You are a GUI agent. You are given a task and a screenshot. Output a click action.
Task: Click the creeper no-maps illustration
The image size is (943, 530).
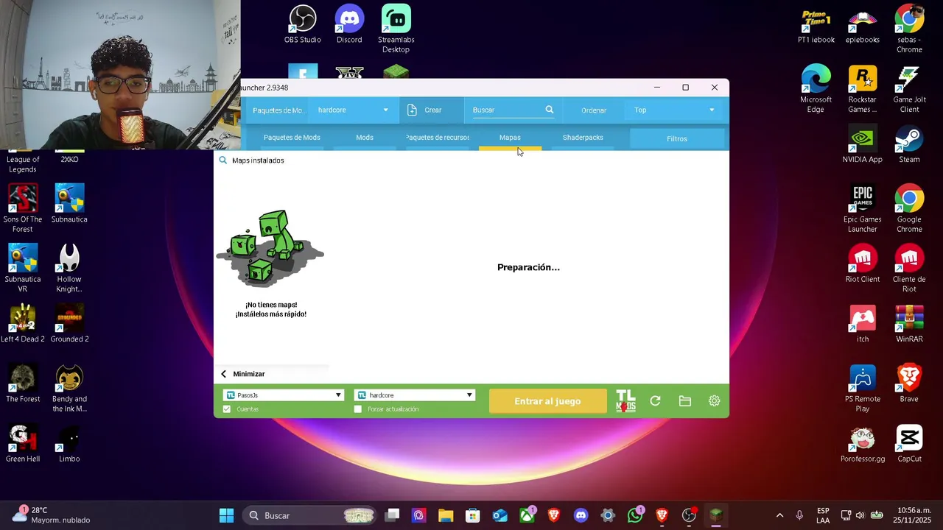point(270,249)
